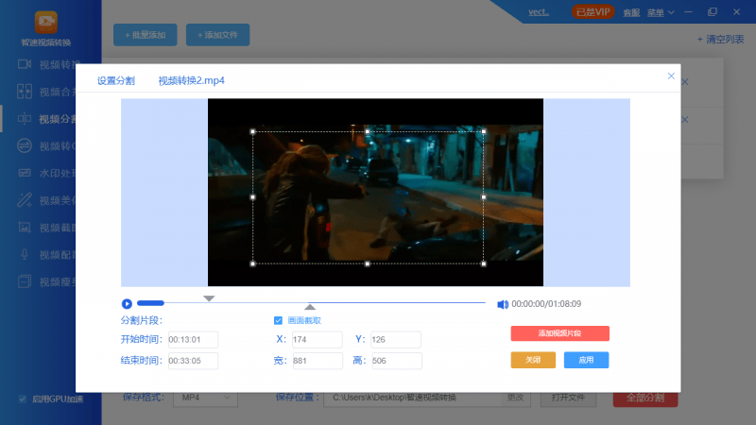Click the red 添加视频片段 button
756x425 pixels.
click(x=559, y=333)
